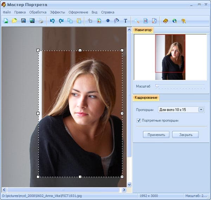Expand the Пропорции dropdown list
This screenshot has width=211, height=200.
coord(201,110)
